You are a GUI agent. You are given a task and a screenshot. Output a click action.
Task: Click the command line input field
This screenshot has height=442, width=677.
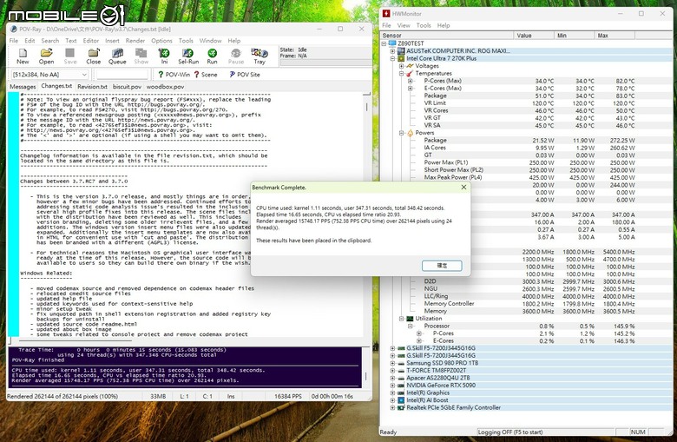(x=122, y=75)
